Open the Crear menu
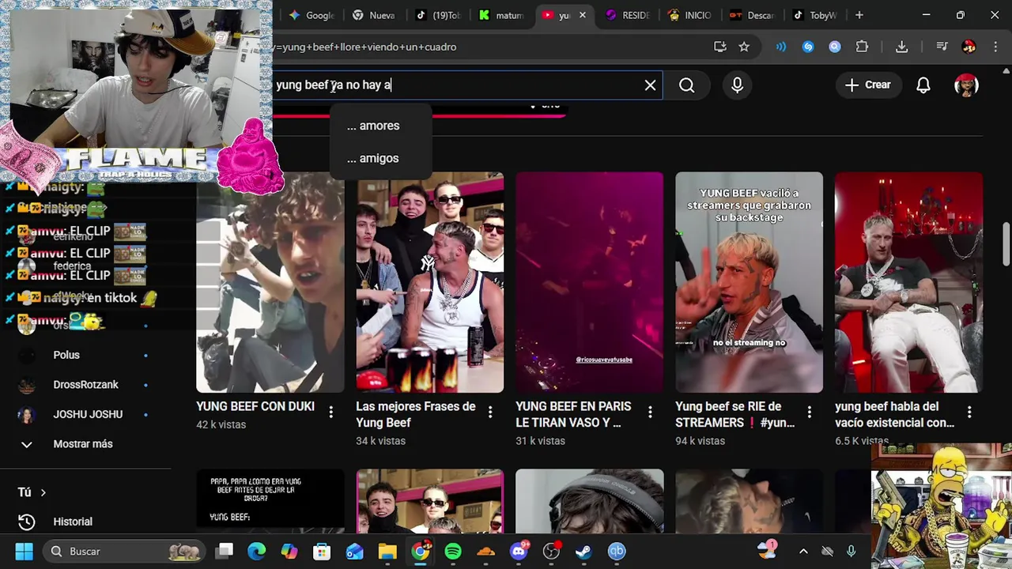Screen dimensions: 1012x569 click(x=867, y=85)
